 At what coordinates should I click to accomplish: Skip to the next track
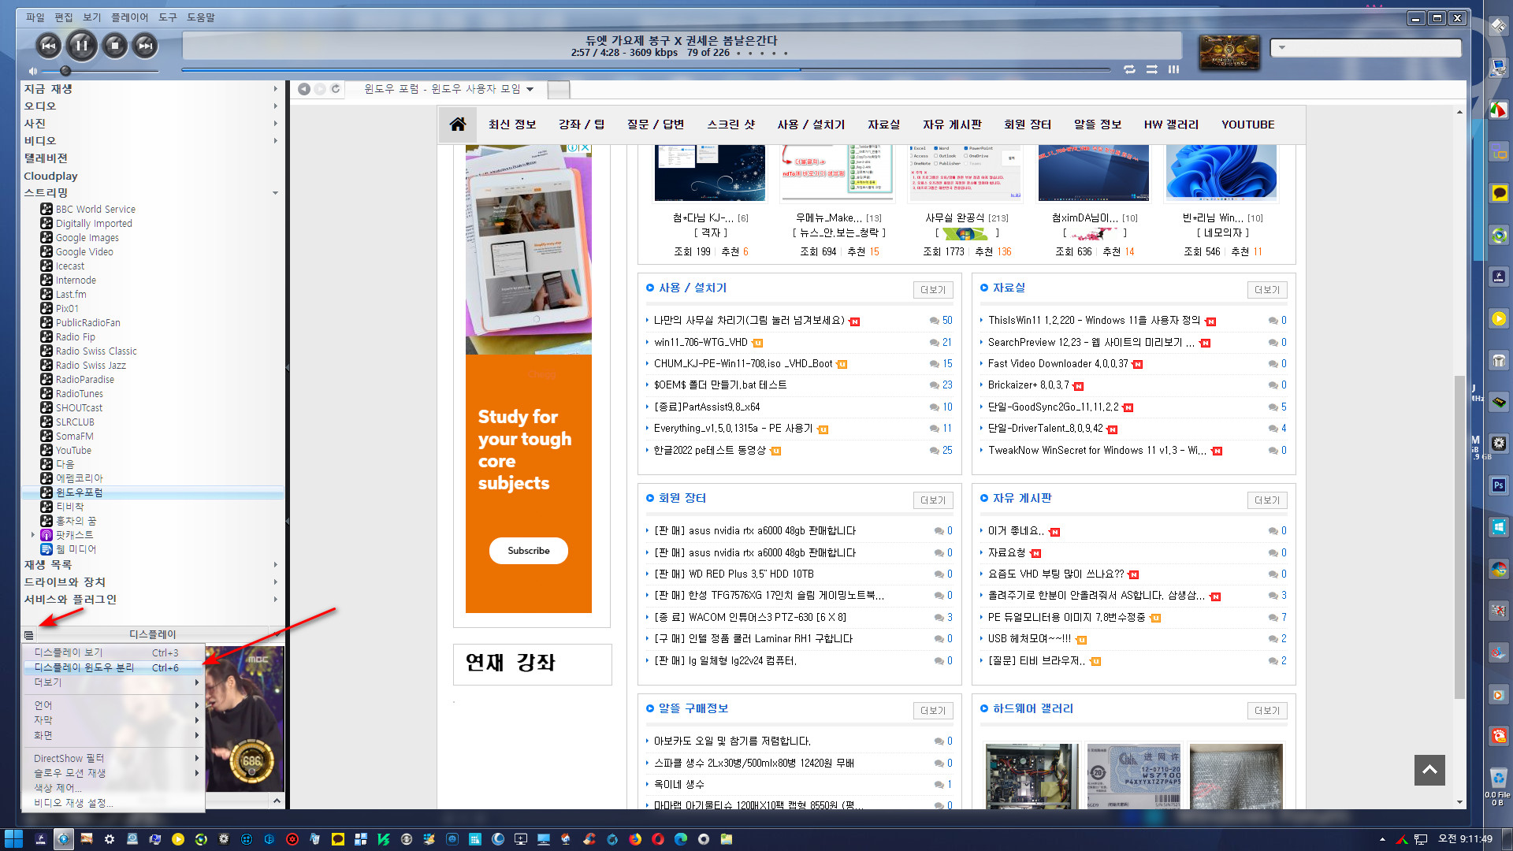point(146,46)
